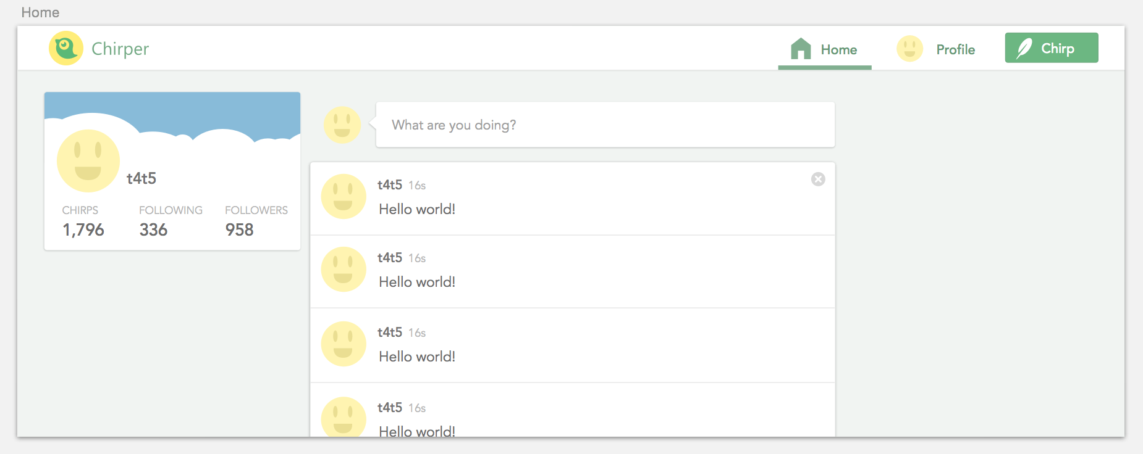The height and width of the screenshot is (454, 1143).
Task: Click the feather icon in Chirp button
Action: (x=1024, y=48)
